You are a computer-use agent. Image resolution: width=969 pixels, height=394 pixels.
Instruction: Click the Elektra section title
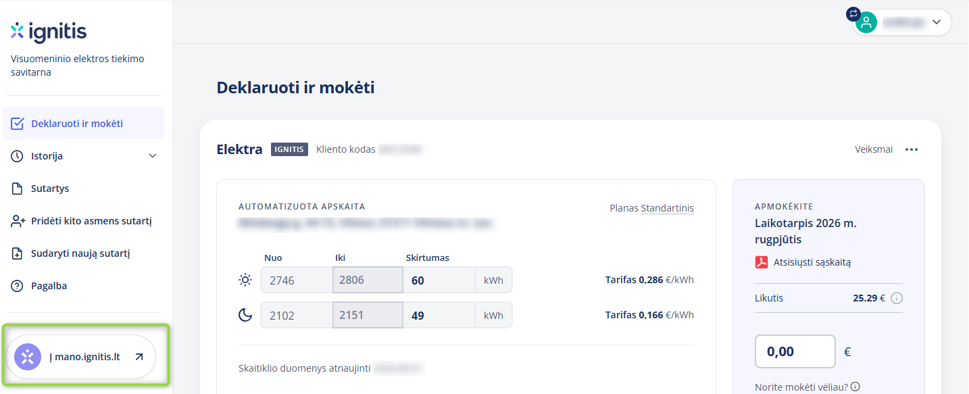239,149
